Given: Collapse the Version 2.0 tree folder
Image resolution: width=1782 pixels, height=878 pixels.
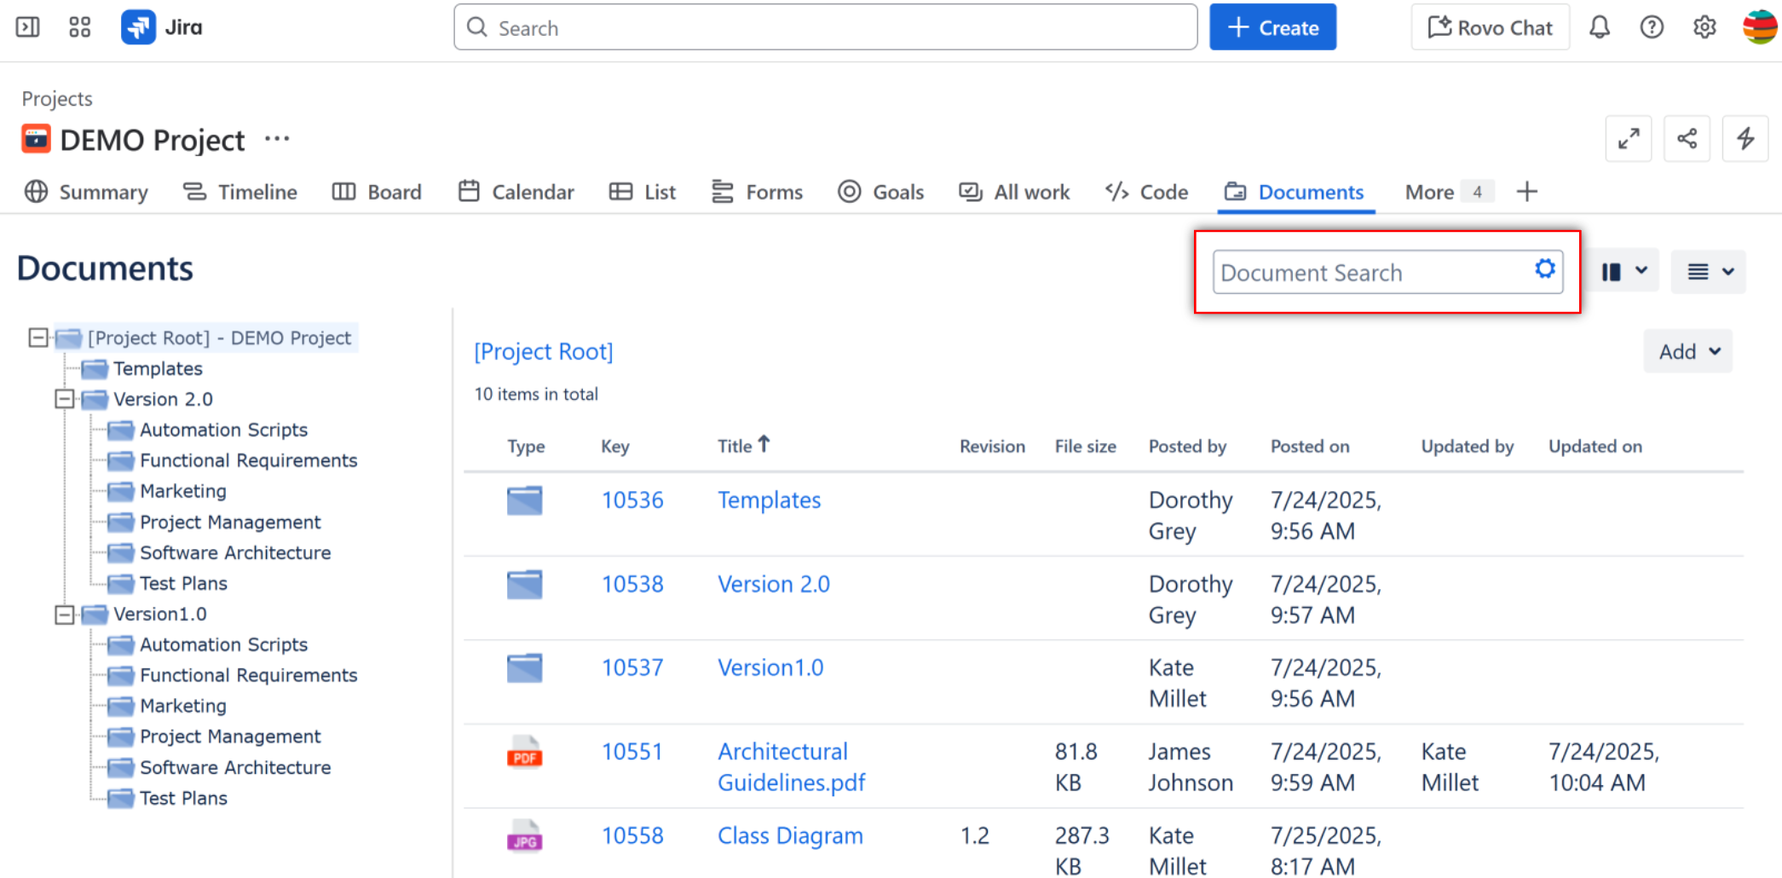Looking at the screenshot, I should [x=65, y=399].
